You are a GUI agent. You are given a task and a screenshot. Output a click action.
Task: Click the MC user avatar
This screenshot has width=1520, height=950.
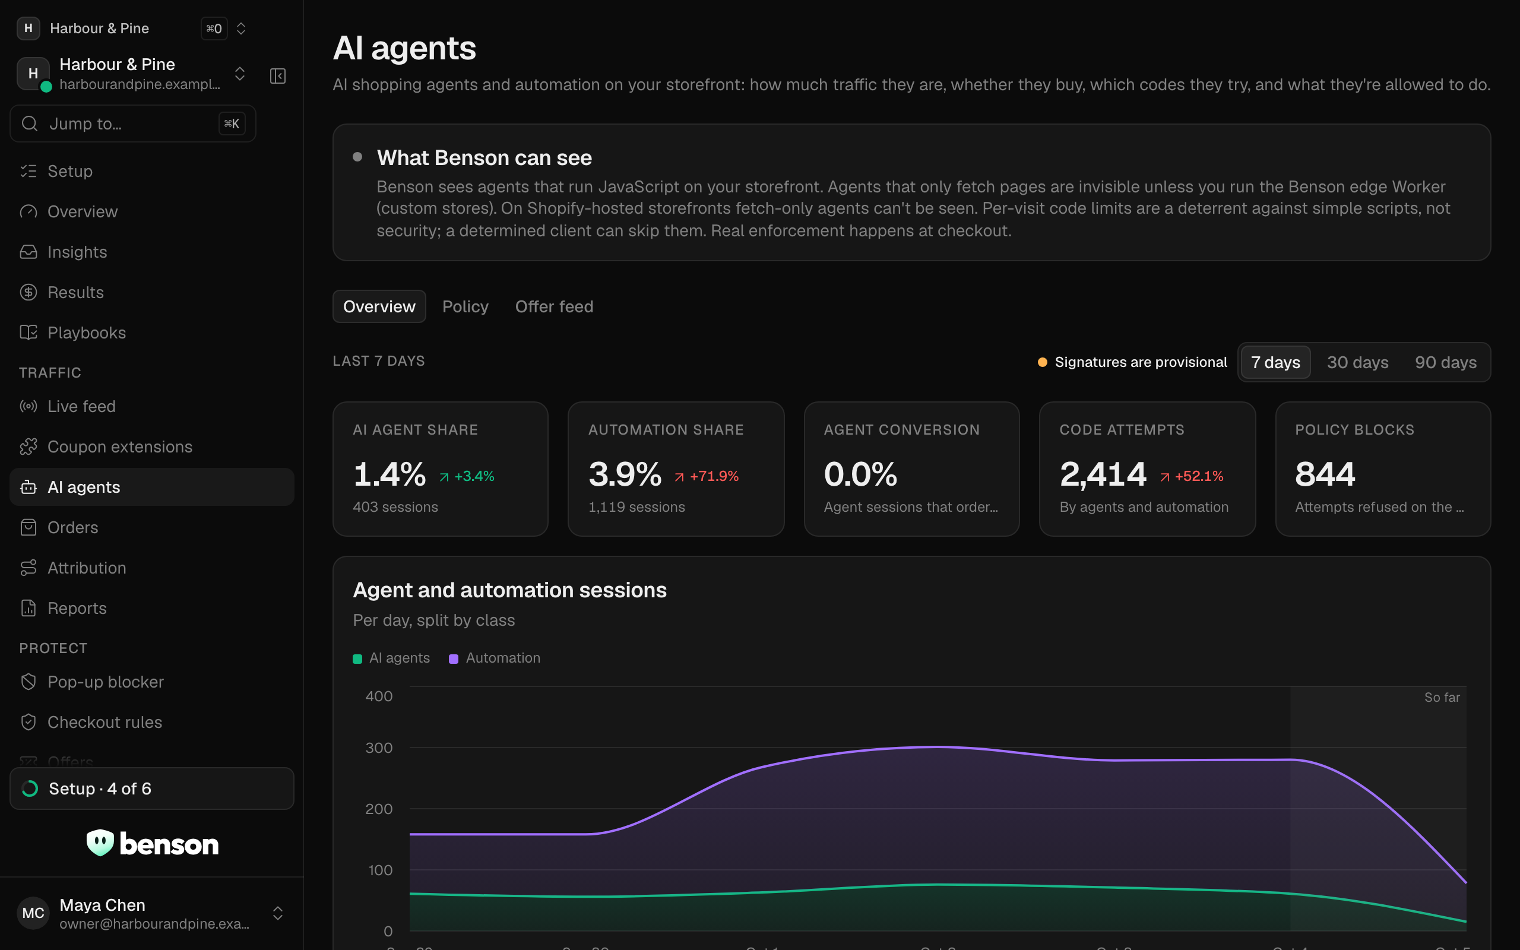(x=33, y=913)
